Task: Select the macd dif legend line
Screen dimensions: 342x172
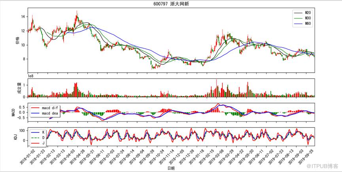Action: 36,108
